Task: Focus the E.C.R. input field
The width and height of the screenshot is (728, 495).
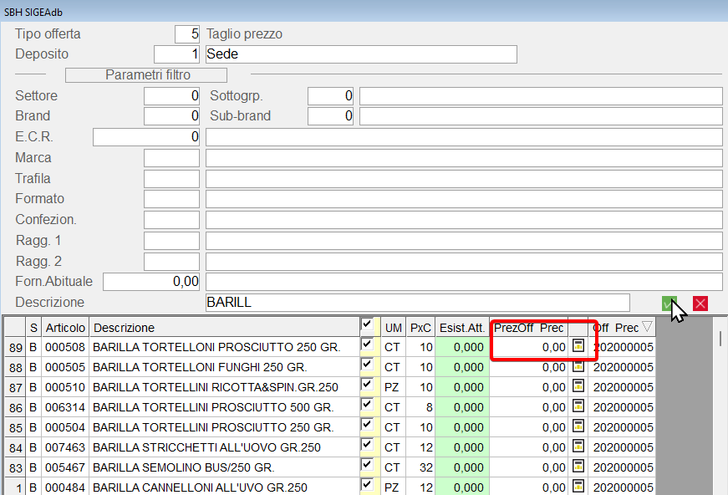Action: click(146, 137)
